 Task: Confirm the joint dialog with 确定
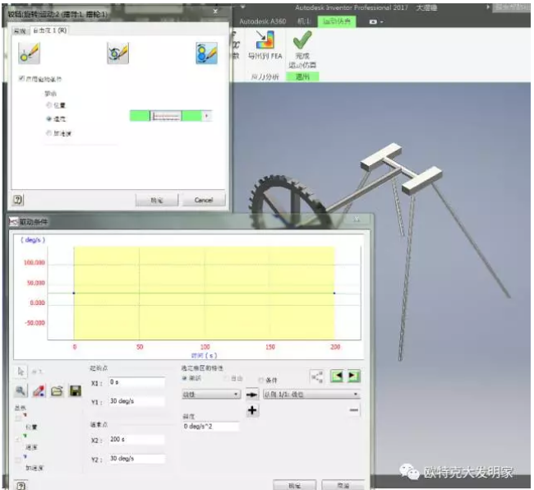(157, 200)
